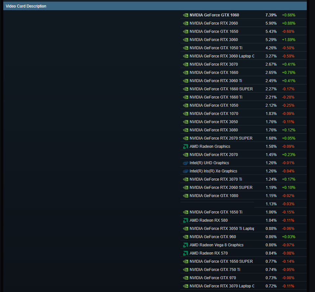Viewport: 315px width, 292px height.
Task: Click the +0.03% change value
Action: click(288, 237)
